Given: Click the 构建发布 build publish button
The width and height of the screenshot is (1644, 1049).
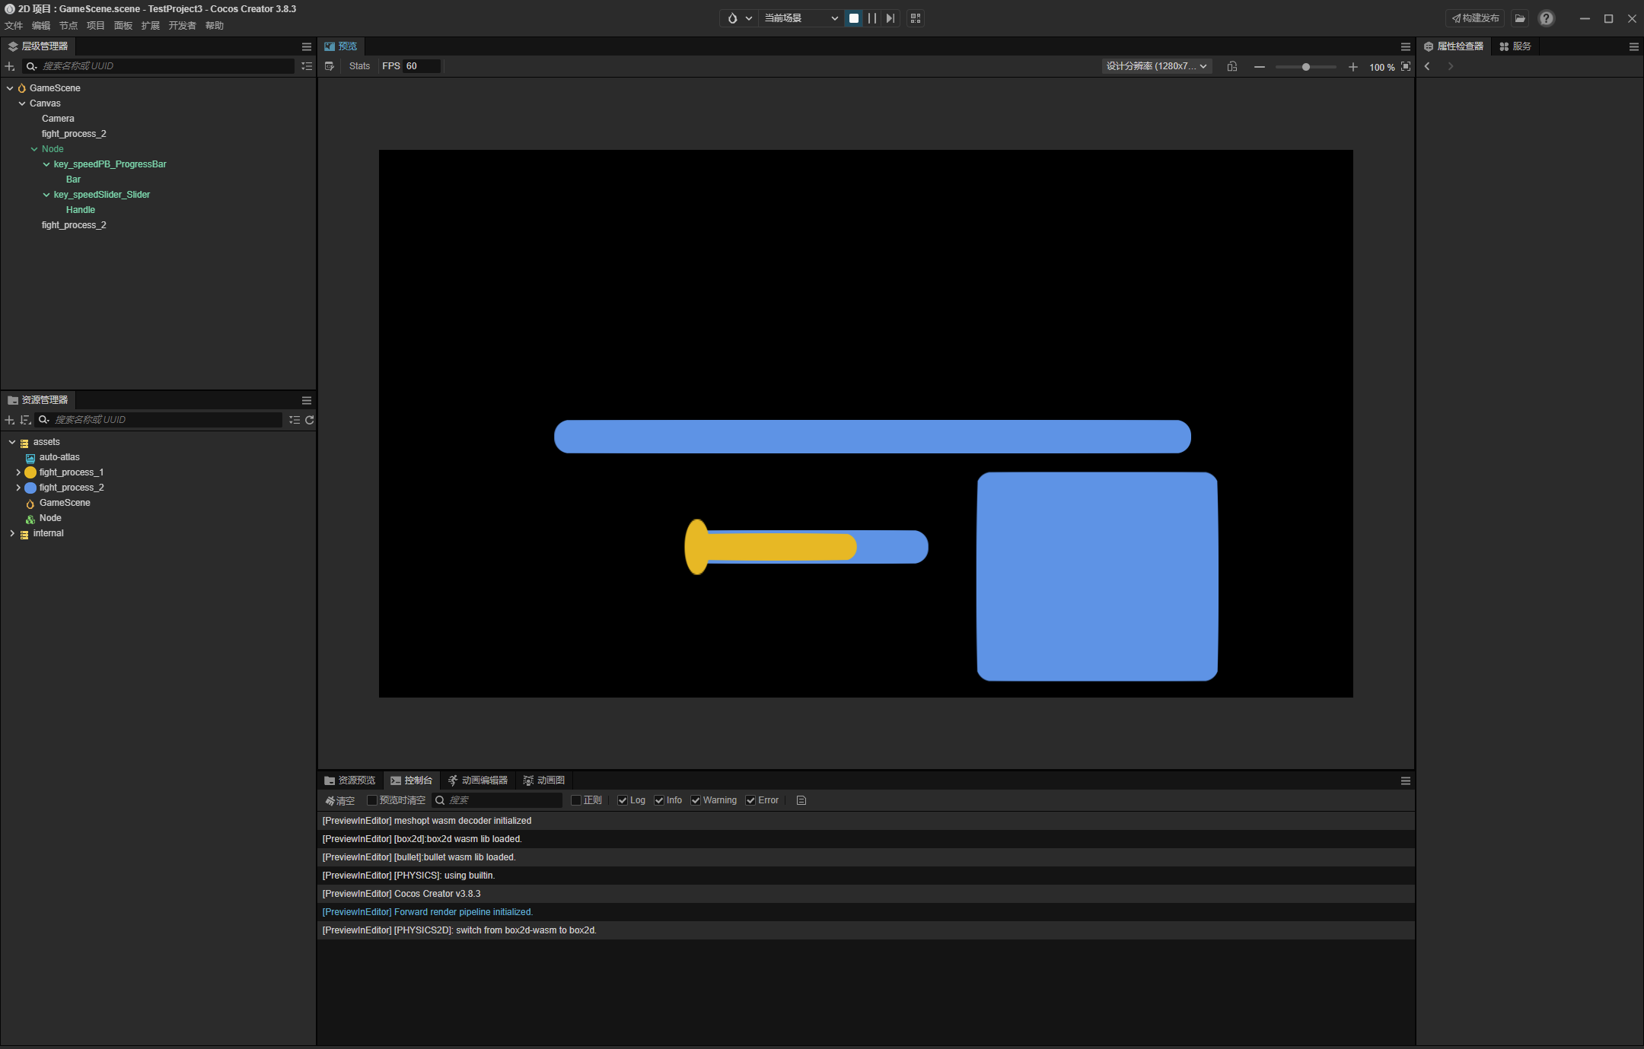Looking at the screenshot, I should coord(1475,18).
